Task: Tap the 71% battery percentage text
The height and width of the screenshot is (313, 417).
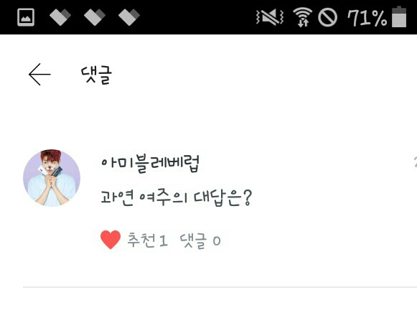Action: point(367,18)
